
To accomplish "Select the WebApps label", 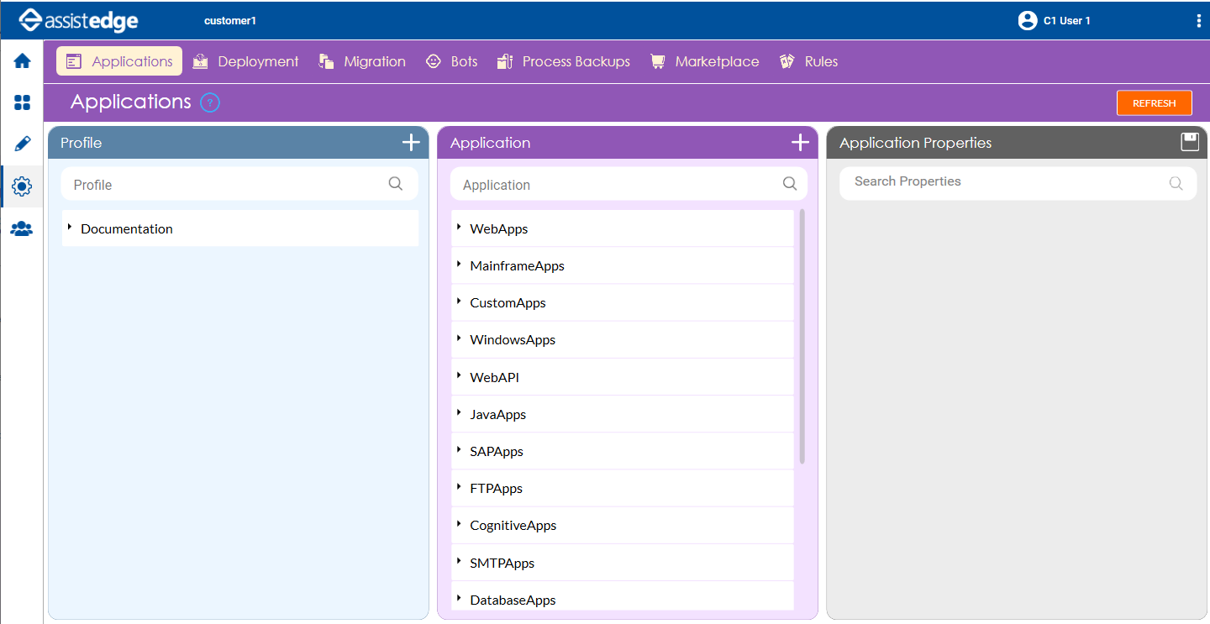I will [499, 228].
